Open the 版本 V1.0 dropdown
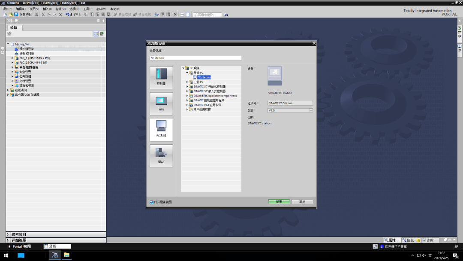 (x=311, y=111)
